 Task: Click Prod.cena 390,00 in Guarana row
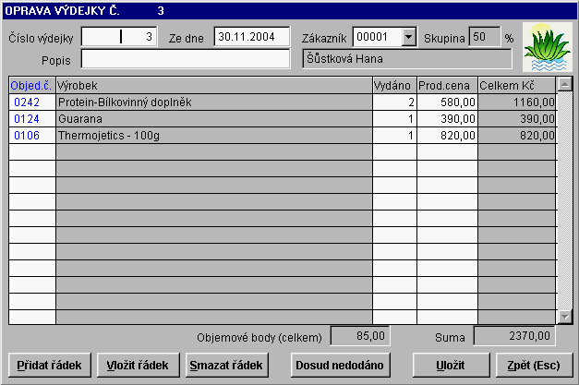448,118
